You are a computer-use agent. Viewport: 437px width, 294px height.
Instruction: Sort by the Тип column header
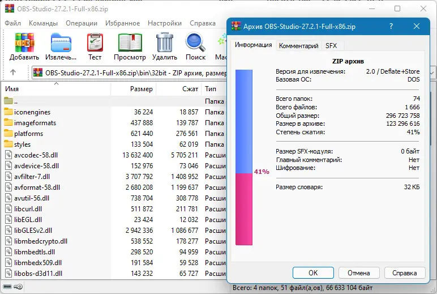tap(214, 89)
